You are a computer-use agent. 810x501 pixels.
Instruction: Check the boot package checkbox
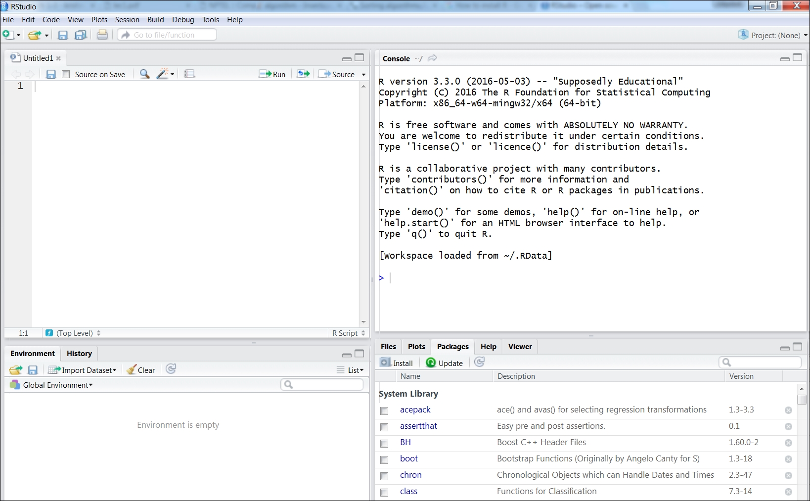(384, 459)
